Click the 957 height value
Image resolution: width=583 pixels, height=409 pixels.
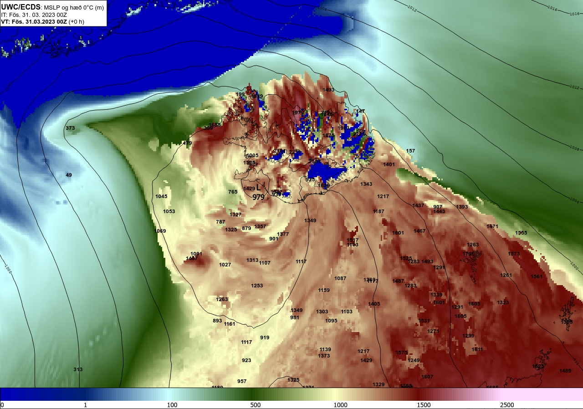coord(242,381)
